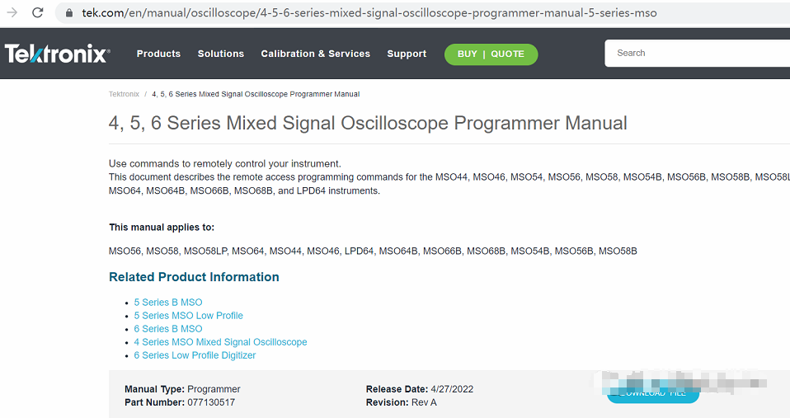Click the browser forward arrow

(12, 13)
